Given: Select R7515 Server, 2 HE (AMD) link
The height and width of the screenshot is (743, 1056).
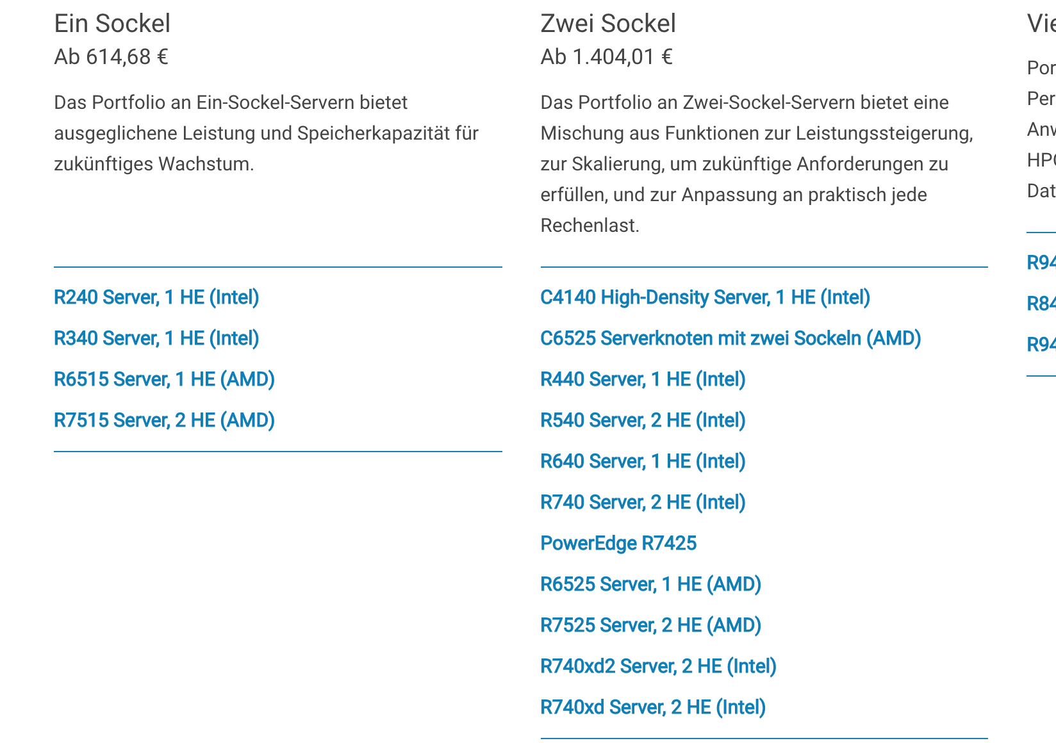Looking at the screenshot, I should tap(164, 420).
